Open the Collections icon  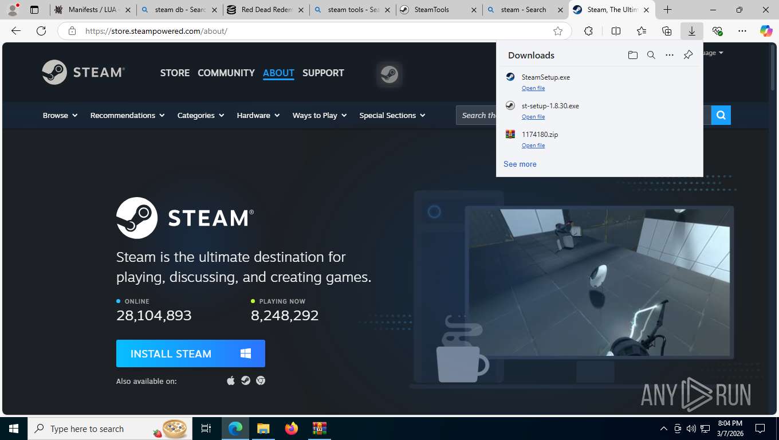tap(667, 31)
